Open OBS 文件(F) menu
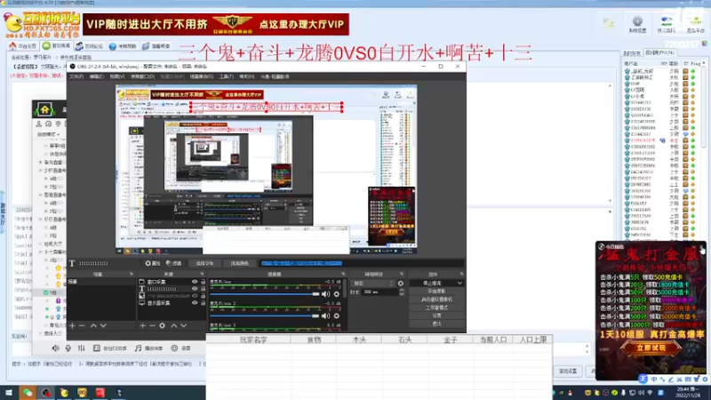 (76, 76)
